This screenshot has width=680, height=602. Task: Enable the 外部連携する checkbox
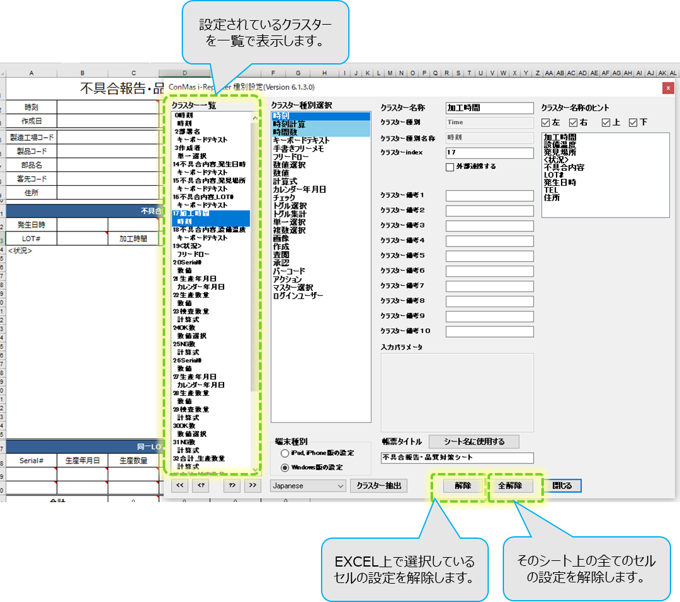450,167
